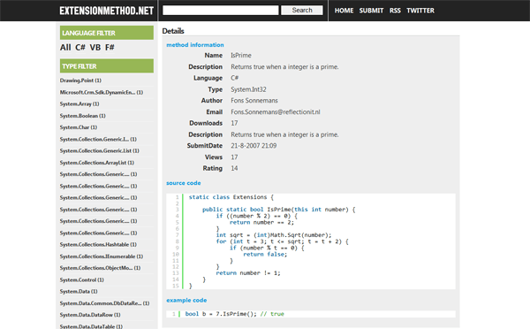Focus the search text box
Screen dimensions: 530x329
(x=221, y=10)
